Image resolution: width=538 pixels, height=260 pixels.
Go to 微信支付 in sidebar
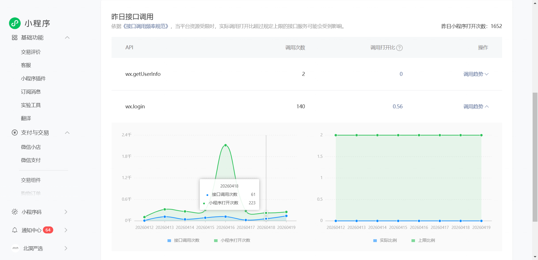point(31,160)
